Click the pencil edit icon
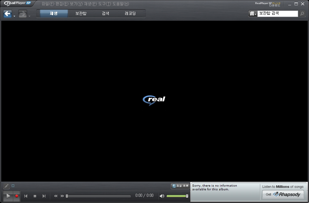Viewport: 309px width, 203px height. (x=6, y=186)
